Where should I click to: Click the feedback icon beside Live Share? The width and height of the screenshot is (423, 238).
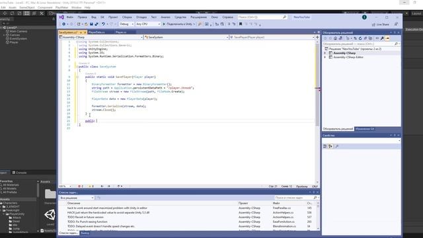pos(396,24)
